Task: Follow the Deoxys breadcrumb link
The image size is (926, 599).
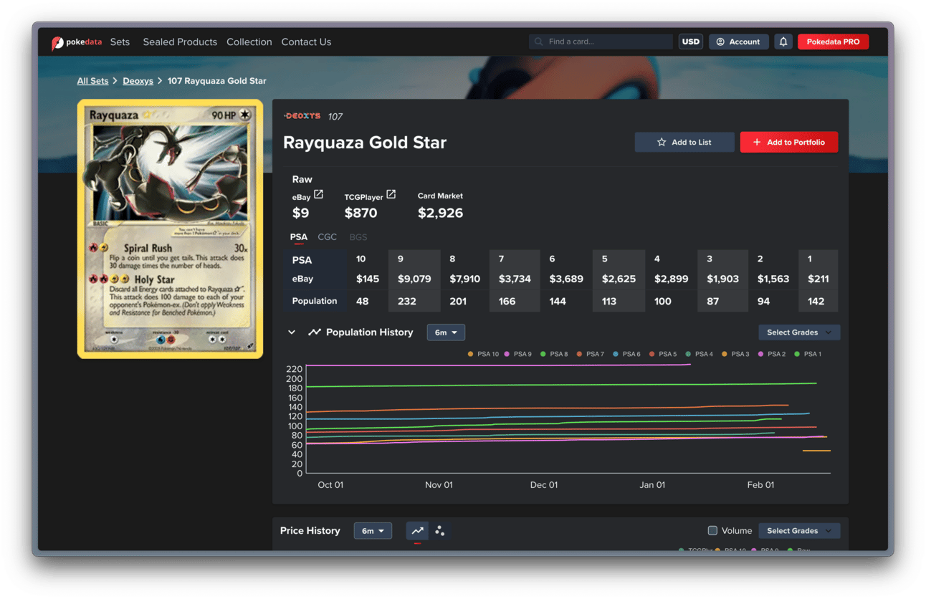Action: 138,81
